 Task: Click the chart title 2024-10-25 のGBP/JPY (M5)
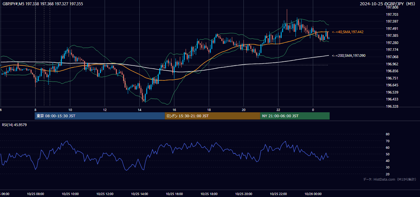click(x=388, y=4)
